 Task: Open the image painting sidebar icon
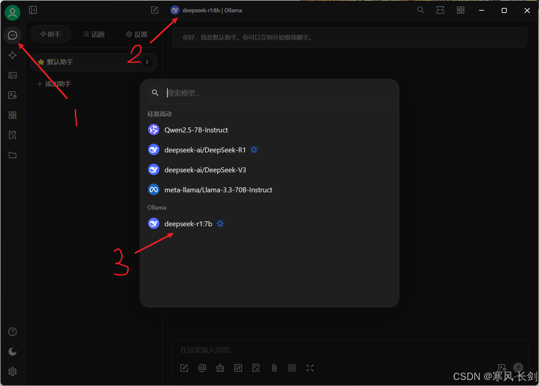[x=12, y=75]
